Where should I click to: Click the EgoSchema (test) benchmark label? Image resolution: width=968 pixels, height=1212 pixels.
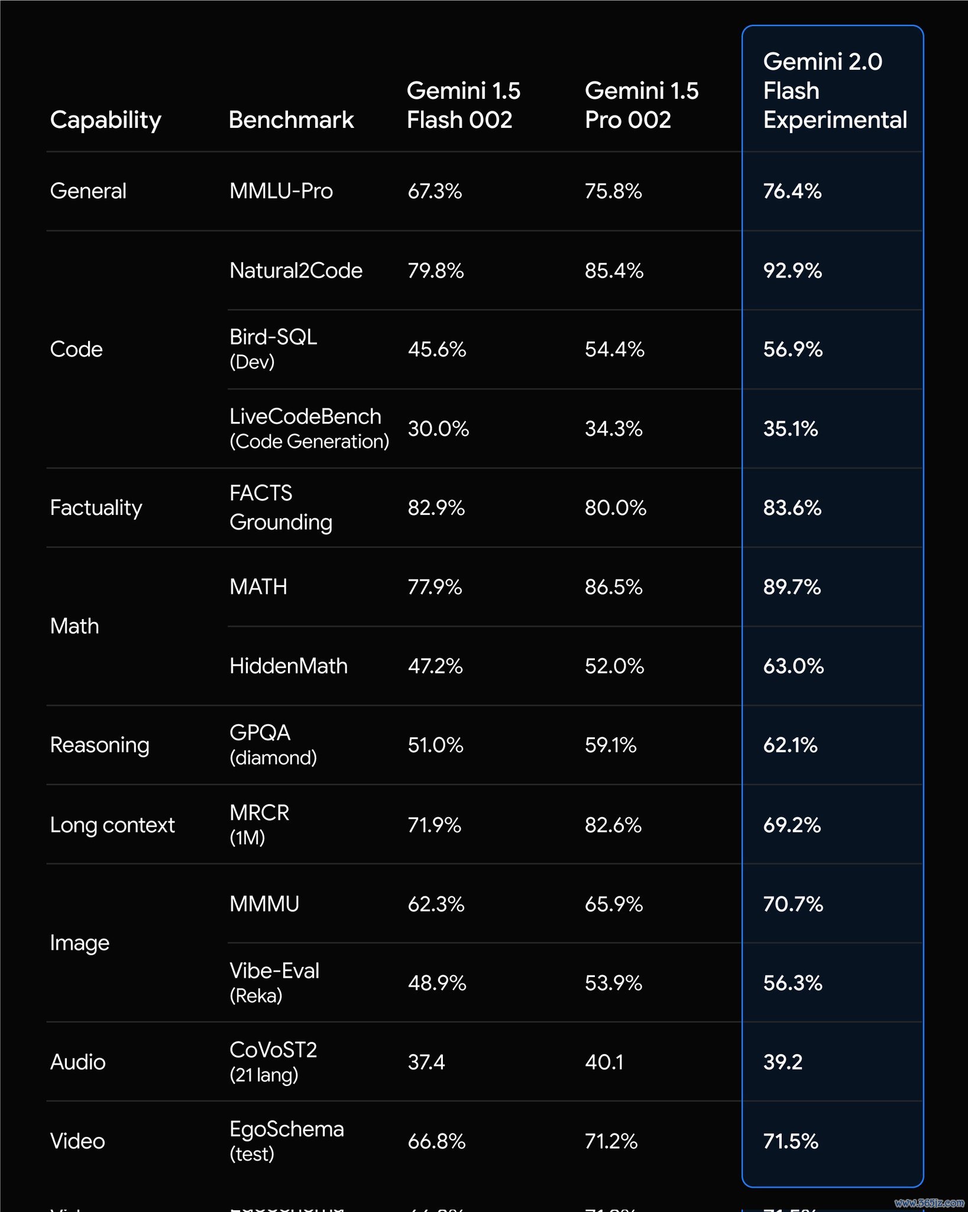tap(287, 1141)
